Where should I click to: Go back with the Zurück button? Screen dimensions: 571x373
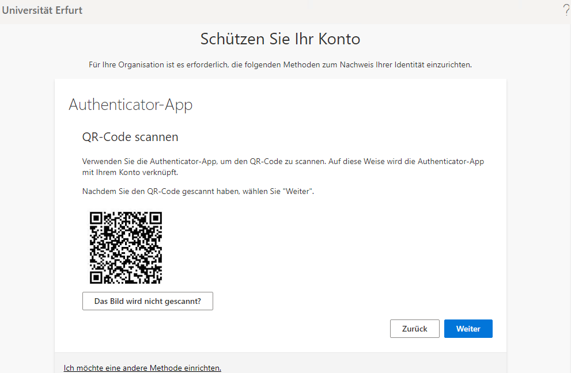414,329
